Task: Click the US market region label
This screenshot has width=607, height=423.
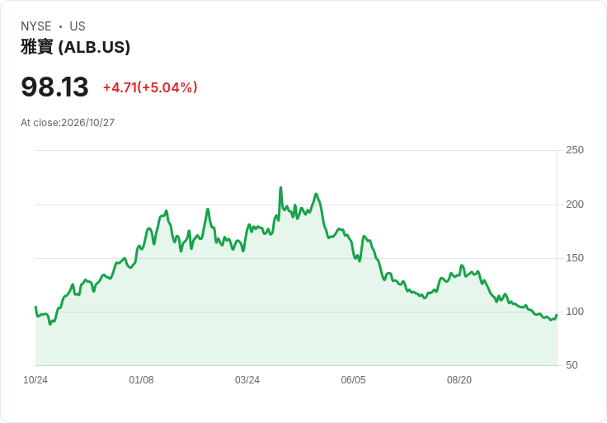Action: click(x=78, y=26)
